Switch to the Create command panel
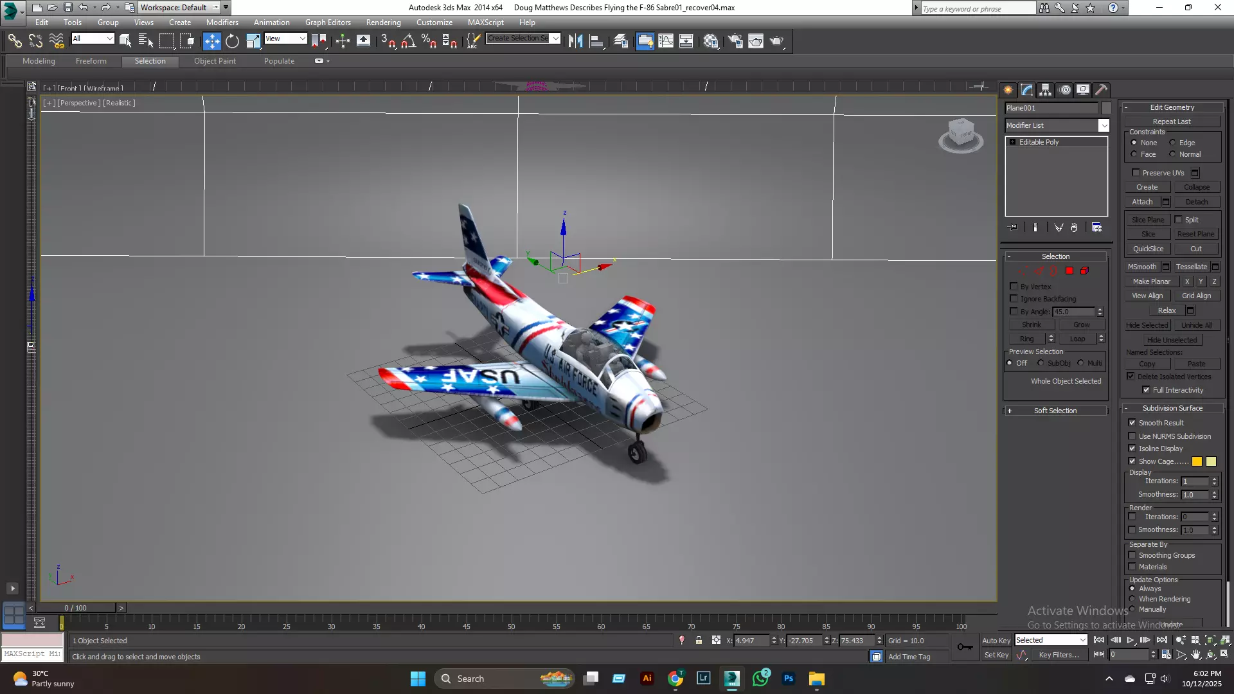 (x=1008, y=90)
